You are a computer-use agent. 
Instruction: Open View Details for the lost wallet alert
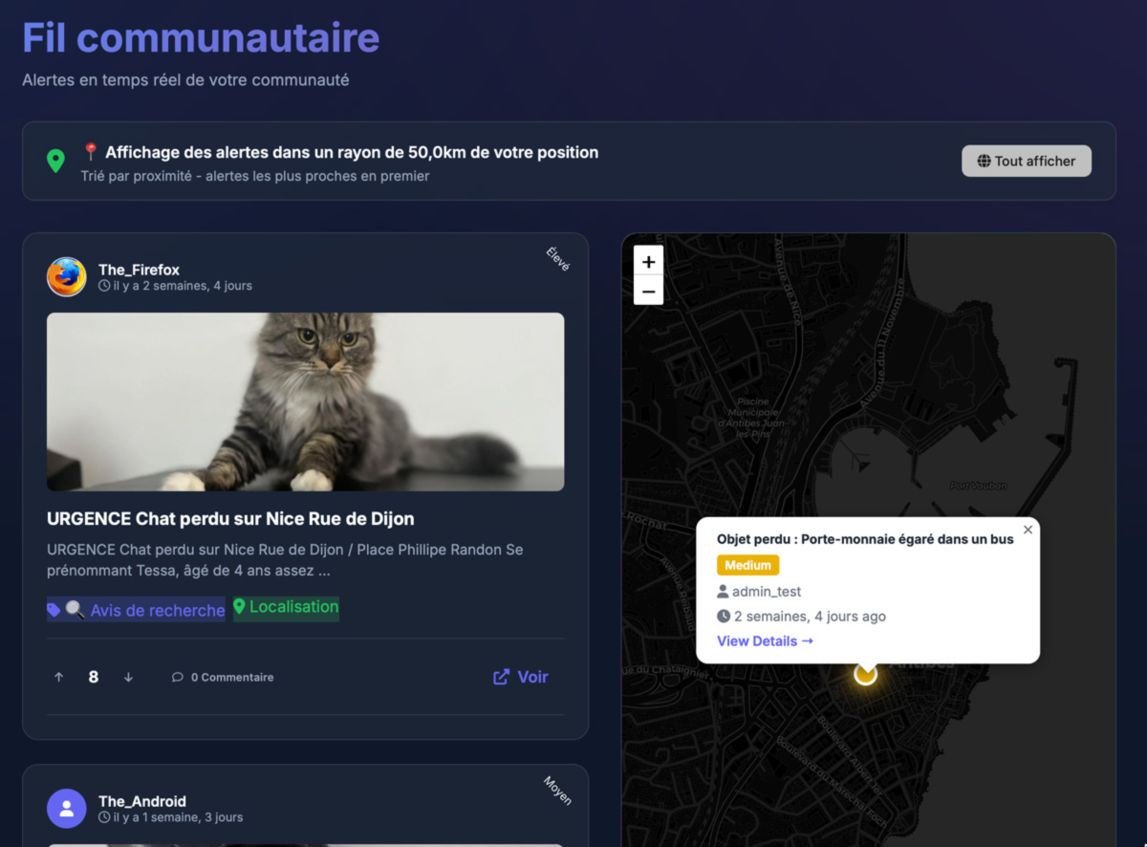[764, 641]
